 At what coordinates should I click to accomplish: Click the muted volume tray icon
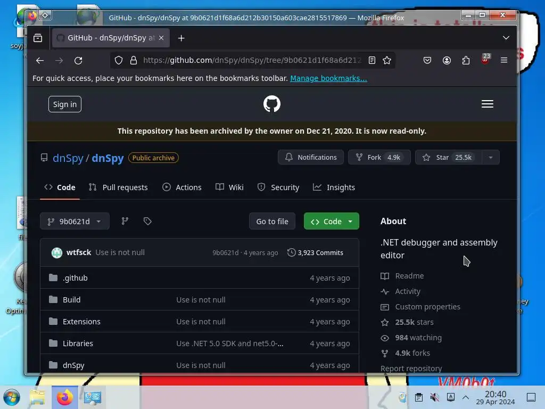click(434, 397)
